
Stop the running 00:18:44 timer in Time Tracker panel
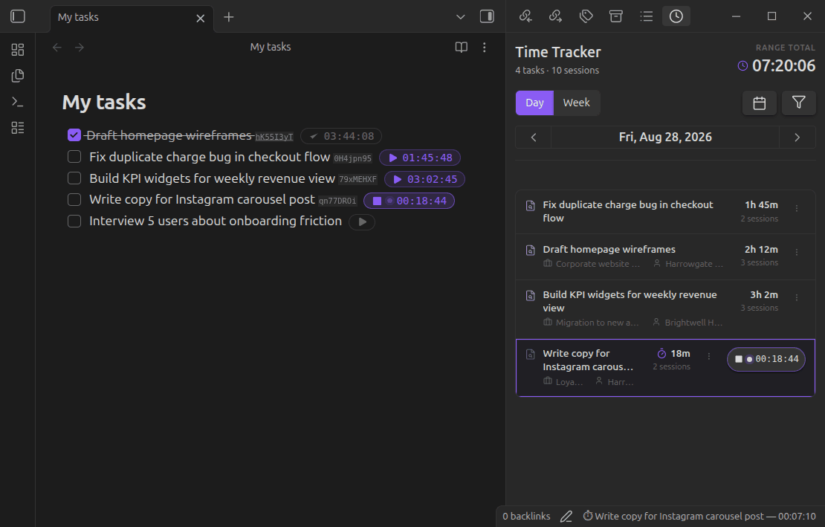click(x=738, y=359)
